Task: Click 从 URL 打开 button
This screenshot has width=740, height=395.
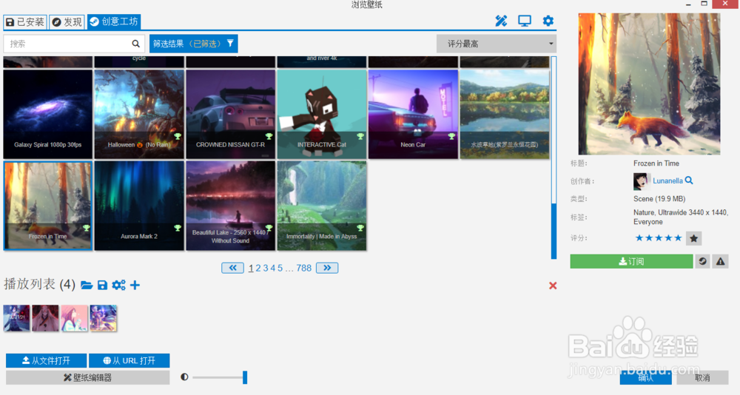Action: point(129,360)
